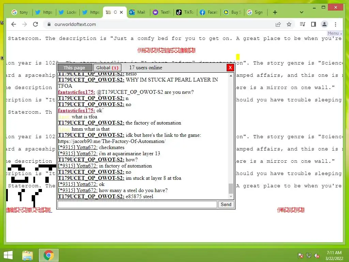Viewport: 349px width, 262px height.
Task: Click the yellow cursor highlight on the page
Action: 238,57
